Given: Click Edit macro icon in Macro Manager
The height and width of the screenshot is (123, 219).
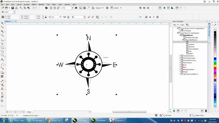Looking at the screenshot, I should pos(202,111).
